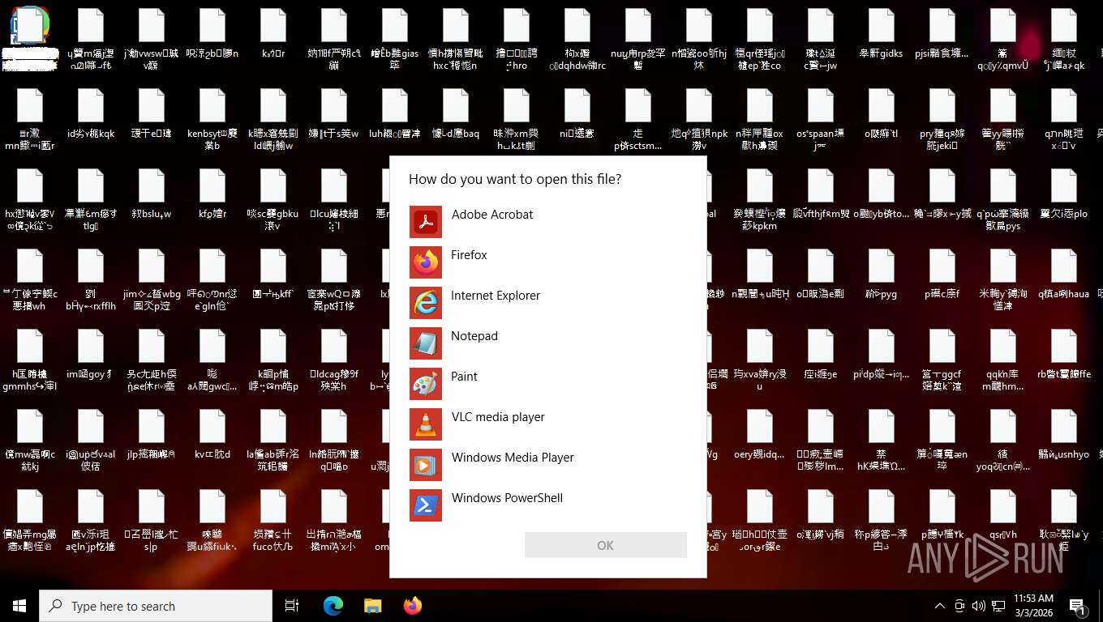Select the desktop file starting with "oery"
The image size is (1103, 622).
coord(759,435)
